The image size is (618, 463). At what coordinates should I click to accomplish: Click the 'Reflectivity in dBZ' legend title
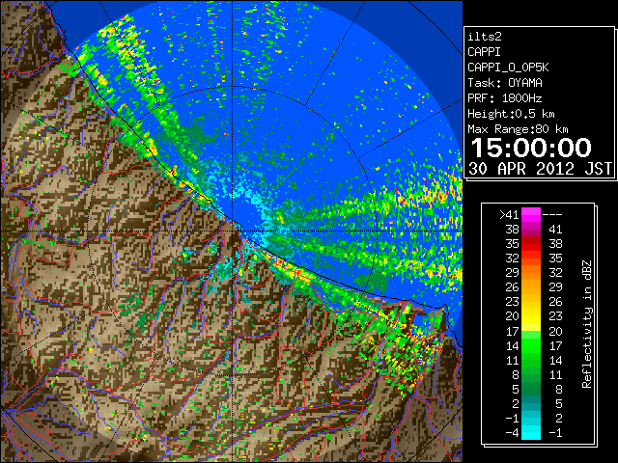pos(587,324)
